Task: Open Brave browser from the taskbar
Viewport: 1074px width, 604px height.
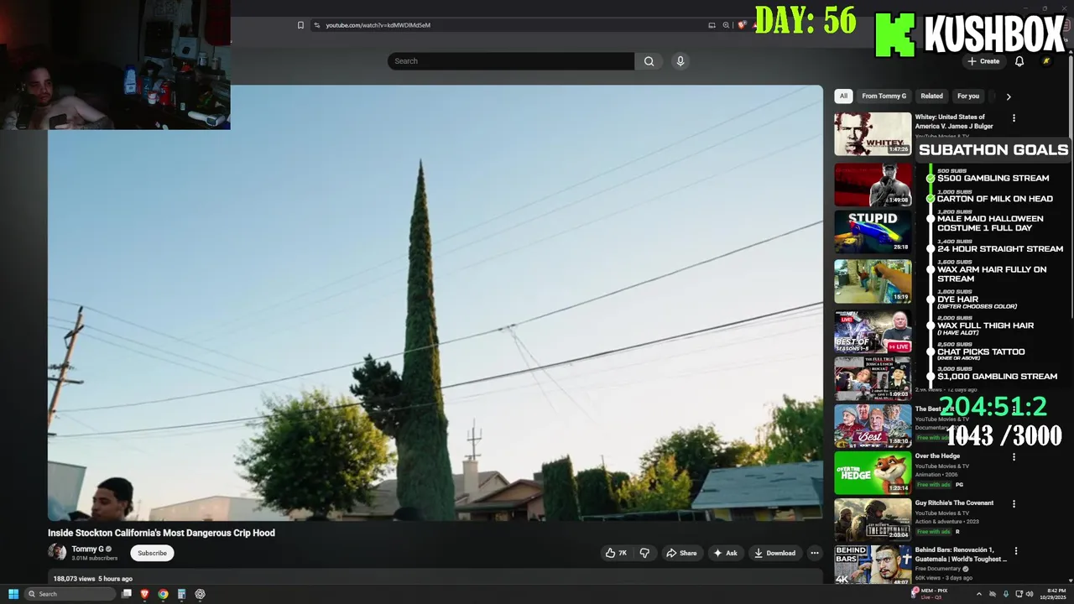Action: [144, 594]
